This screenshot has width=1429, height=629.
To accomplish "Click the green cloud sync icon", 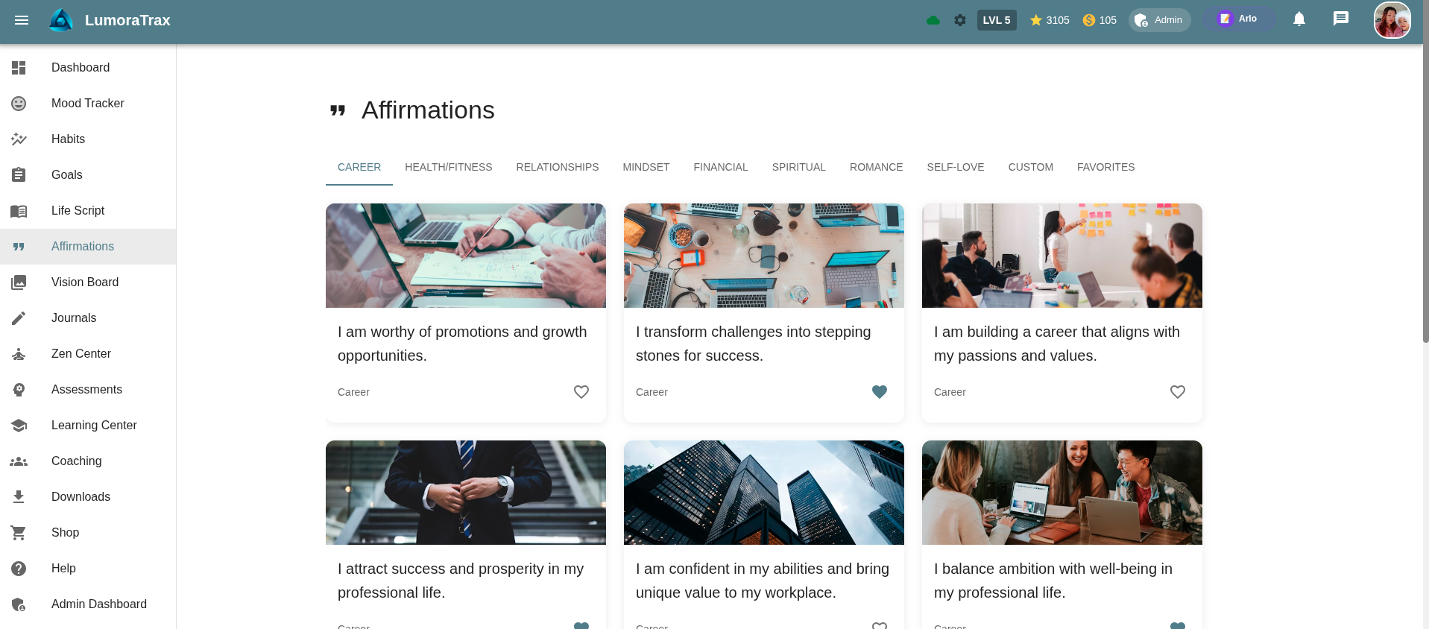I will point(933,20).
